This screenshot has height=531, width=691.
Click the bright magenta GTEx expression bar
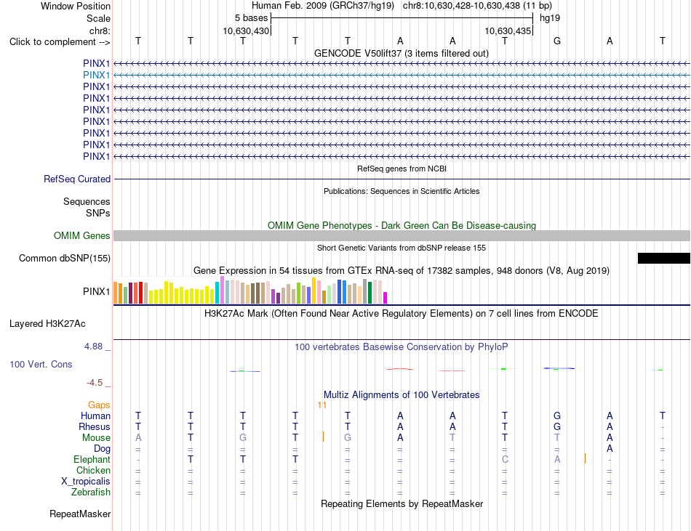(386, 298)
